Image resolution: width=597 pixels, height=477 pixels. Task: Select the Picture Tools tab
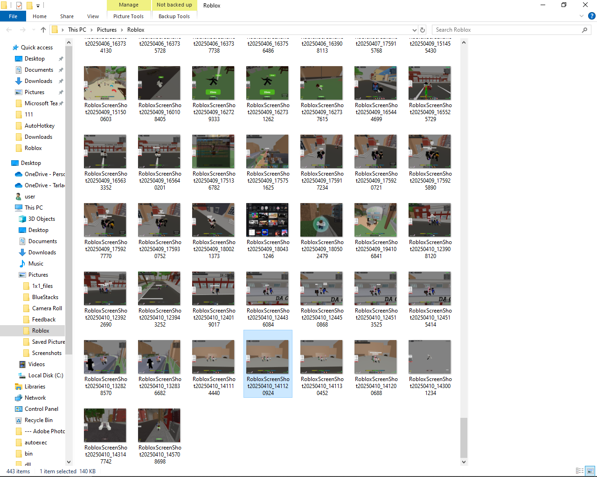128,16
